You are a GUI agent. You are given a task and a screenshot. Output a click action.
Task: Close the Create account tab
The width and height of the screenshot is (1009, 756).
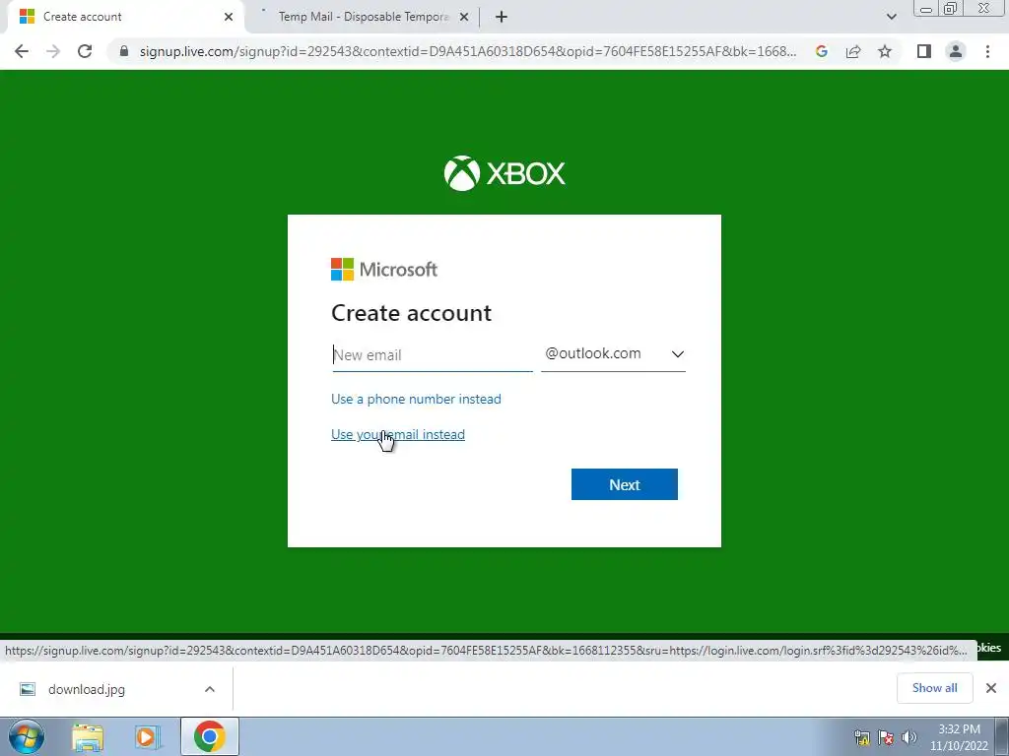pyautogui.click(x=229, y=17)
